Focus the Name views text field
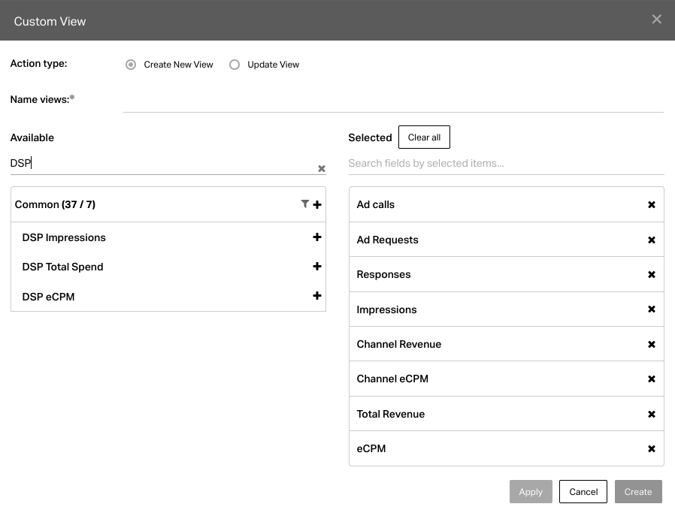This screenshot has height=516, width=675. tap(393, 101)
